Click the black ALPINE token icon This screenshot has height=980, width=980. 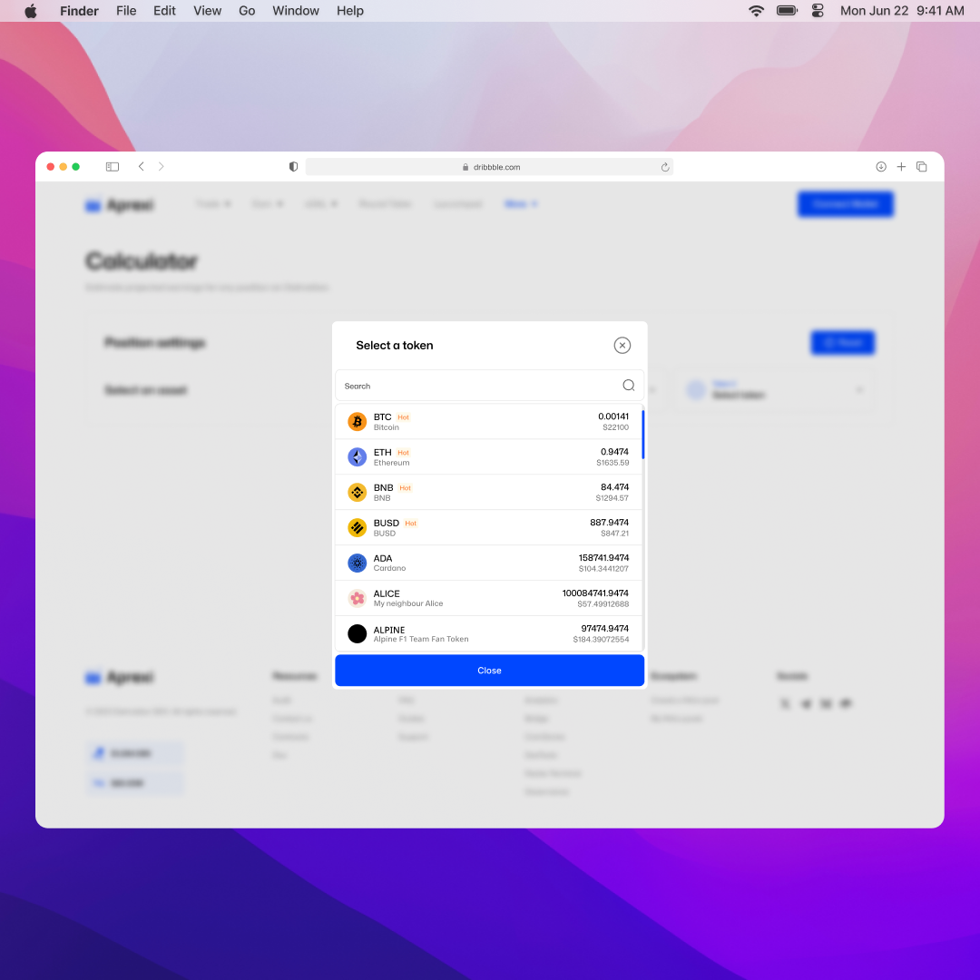[x=357, y=633]
